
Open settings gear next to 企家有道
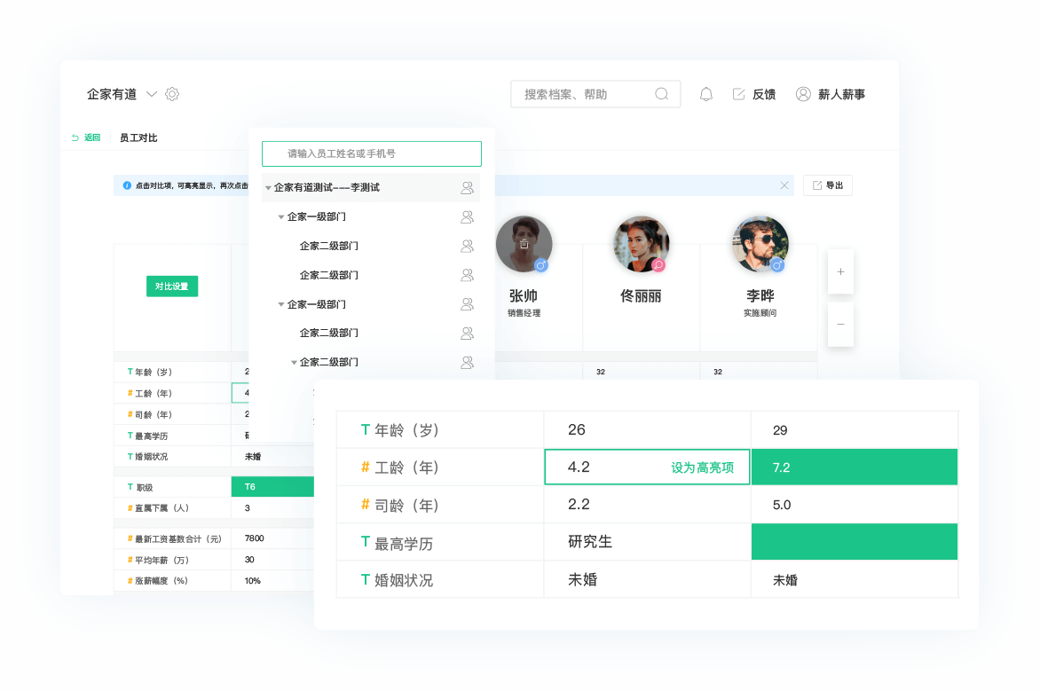point(172,94)
